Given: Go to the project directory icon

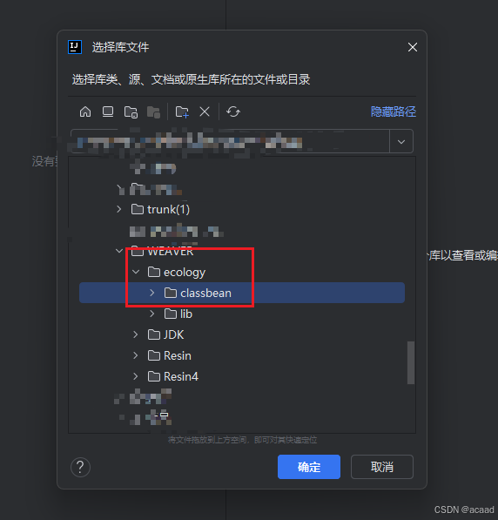Looking at the screenshot, I should coord(131,112).
